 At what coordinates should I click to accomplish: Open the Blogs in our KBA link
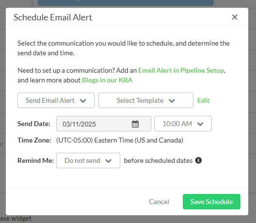point(107,80)
